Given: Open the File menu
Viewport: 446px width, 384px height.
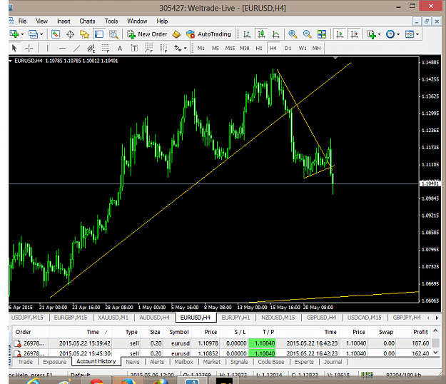Looking at the screenshot, I should [x=22, y=21].
